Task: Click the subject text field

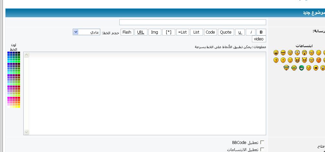Action: [x=193, y=22]
